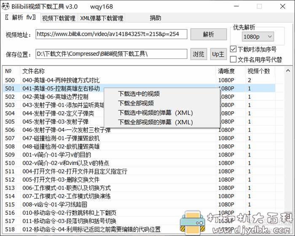Open the 1080p priority resolution dropdown
295x236 pixels.
click(257, 37)
